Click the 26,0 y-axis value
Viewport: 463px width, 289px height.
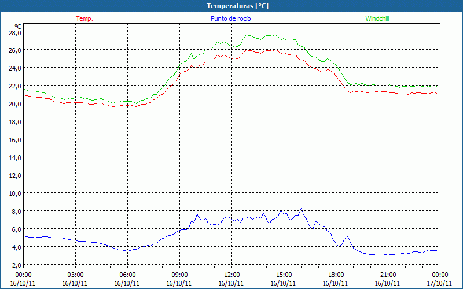click(x=14, y=50)
